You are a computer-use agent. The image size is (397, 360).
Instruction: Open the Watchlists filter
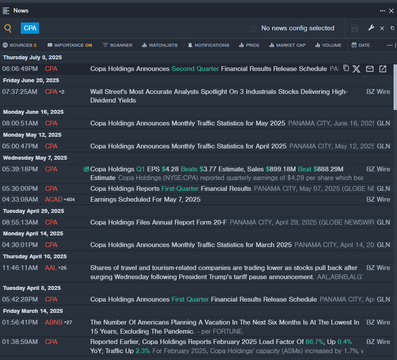[160, 45]
